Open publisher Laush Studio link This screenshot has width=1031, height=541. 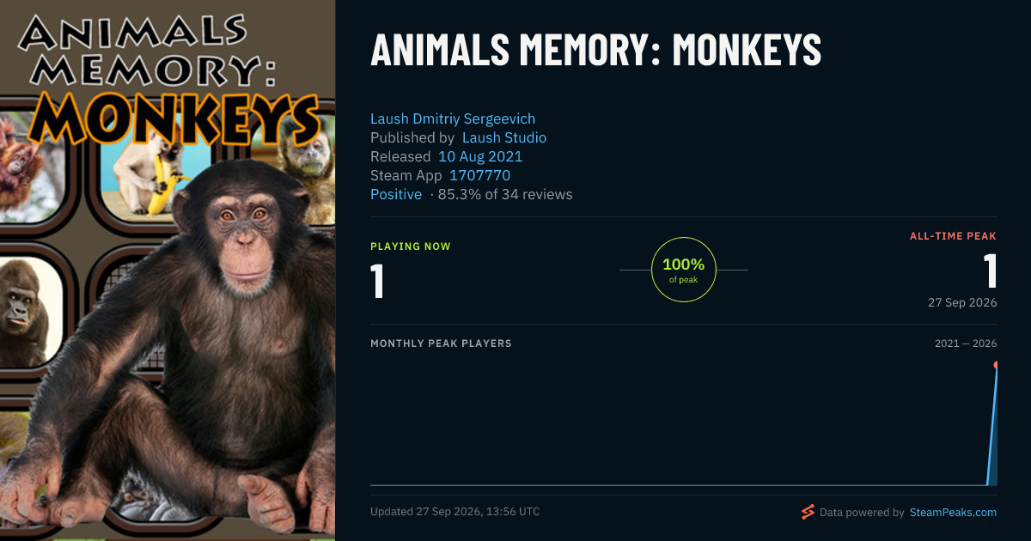[504, 137]
